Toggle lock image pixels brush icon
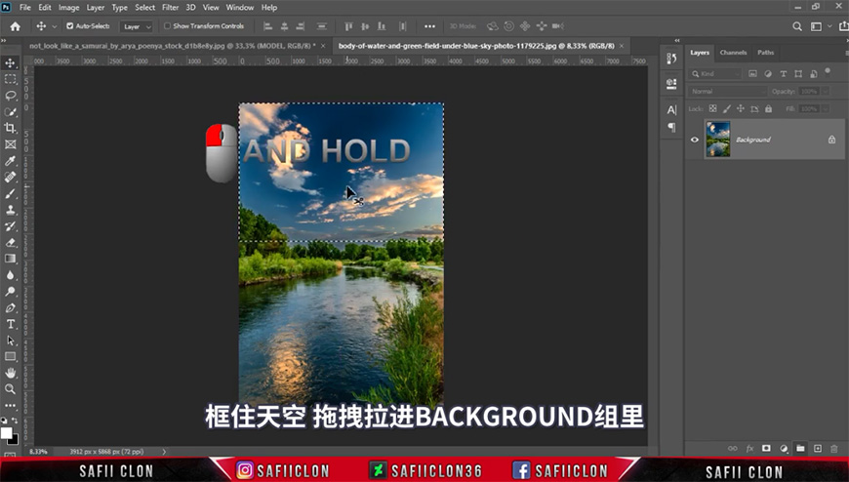Viewport: 849px width, 482px height. point(727,109)
